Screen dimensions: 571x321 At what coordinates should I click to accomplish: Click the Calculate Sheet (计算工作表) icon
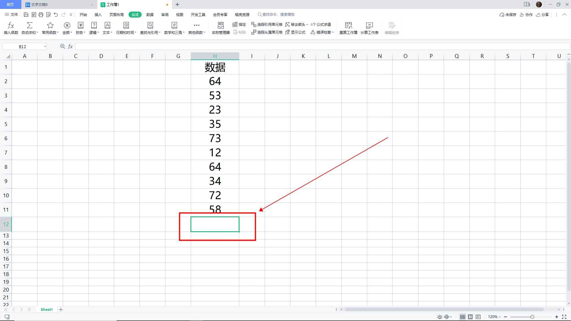369,26
